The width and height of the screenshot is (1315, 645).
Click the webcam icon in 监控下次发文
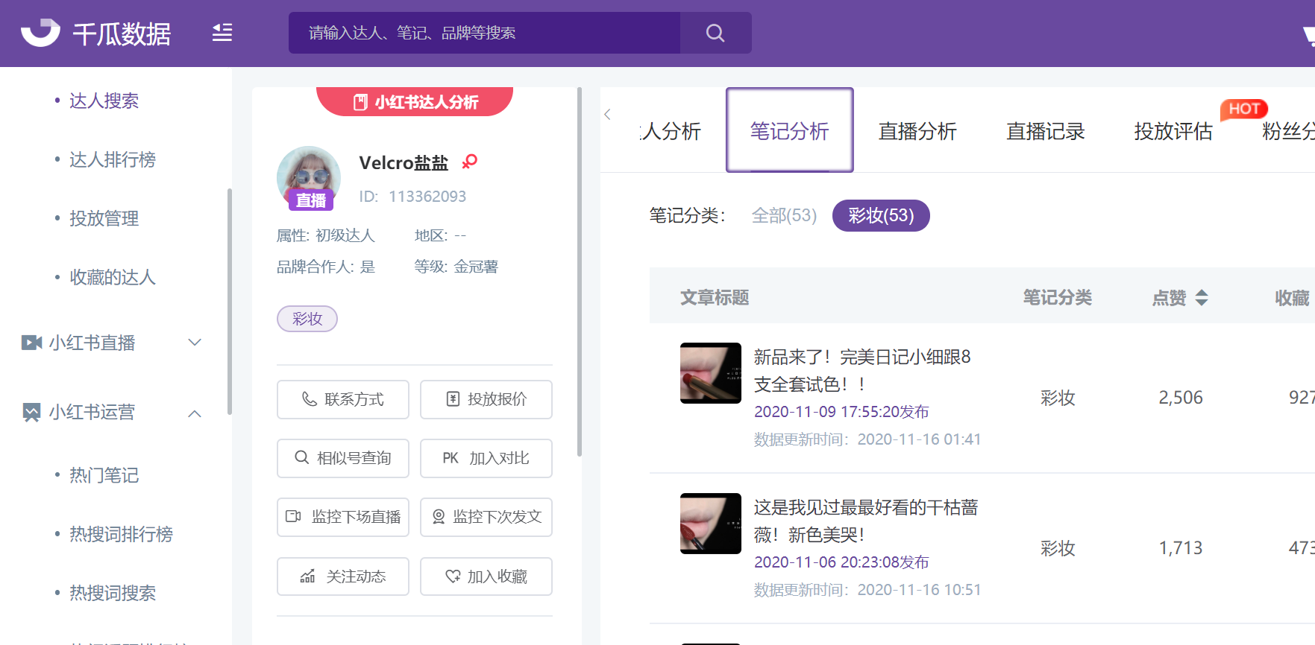439,517
